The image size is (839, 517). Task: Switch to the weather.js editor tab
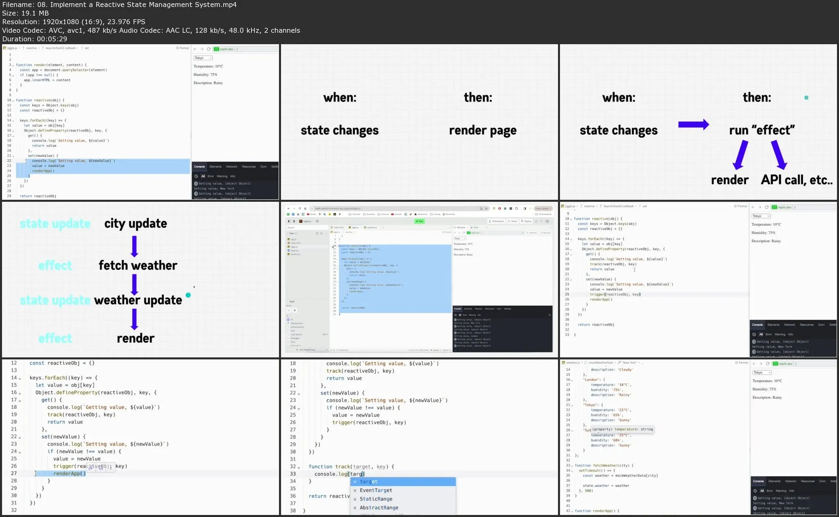pyautogui.click(x=372, y=228)
